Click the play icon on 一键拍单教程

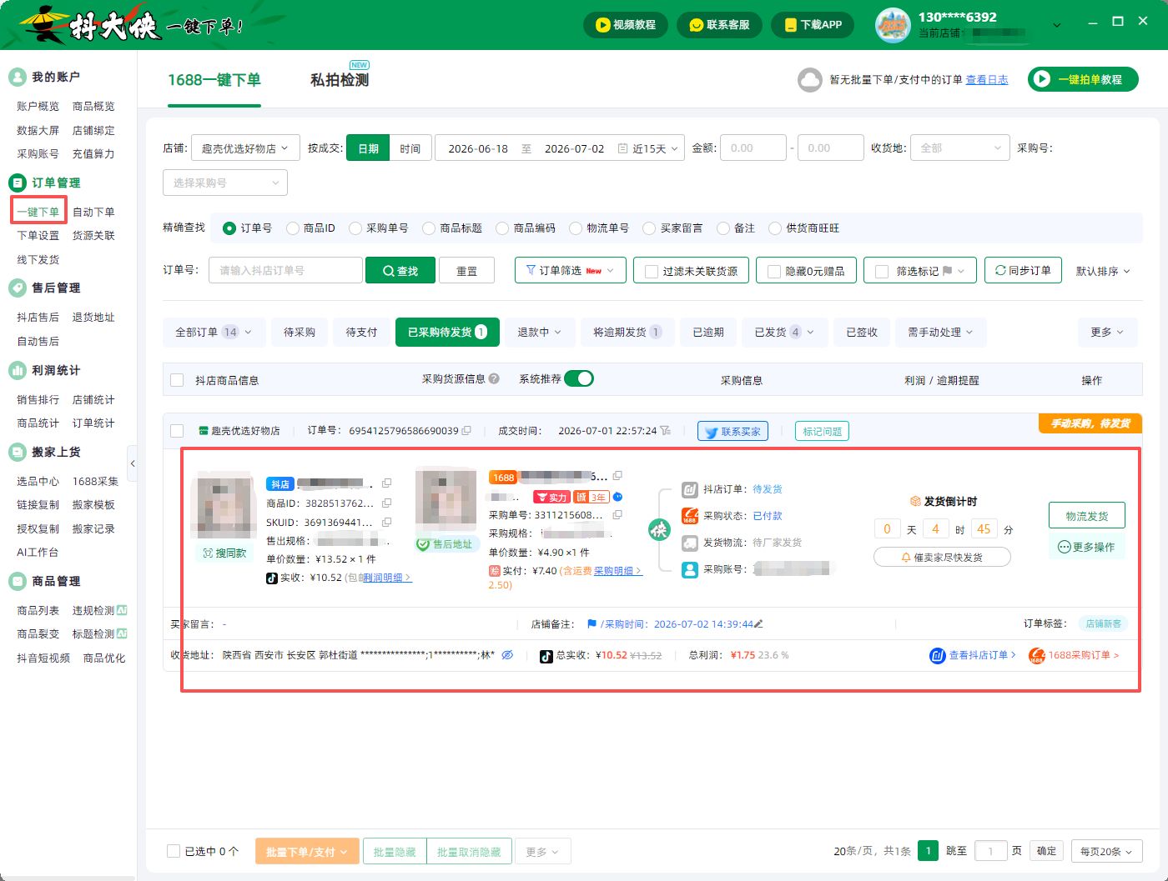pyautogui.click(x=1041, y=79)
